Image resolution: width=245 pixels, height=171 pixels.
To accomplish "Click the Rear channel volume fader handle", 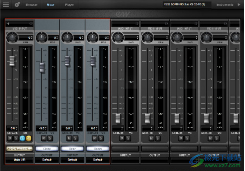I will [67, 61].
